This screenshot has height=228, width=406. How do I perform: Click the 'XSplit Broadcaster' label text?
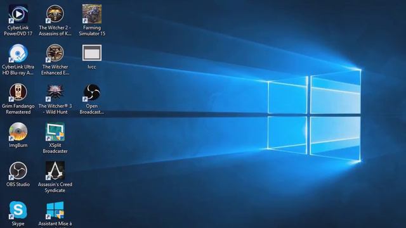click(55, 148)
